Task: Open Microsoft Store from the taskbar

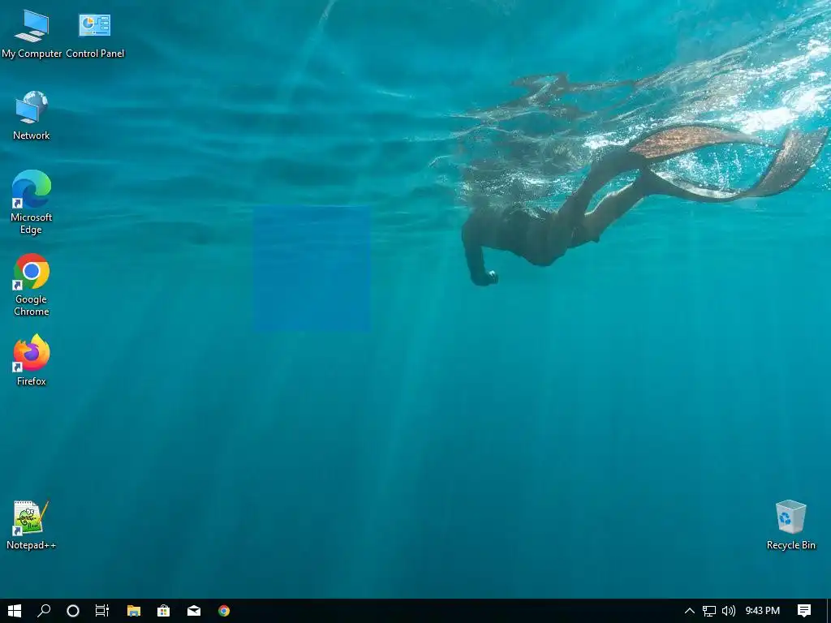Action: [163, 611]
